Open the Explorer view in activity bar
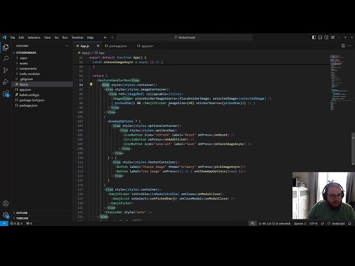The image size is (355, 266). click(6, 47)
